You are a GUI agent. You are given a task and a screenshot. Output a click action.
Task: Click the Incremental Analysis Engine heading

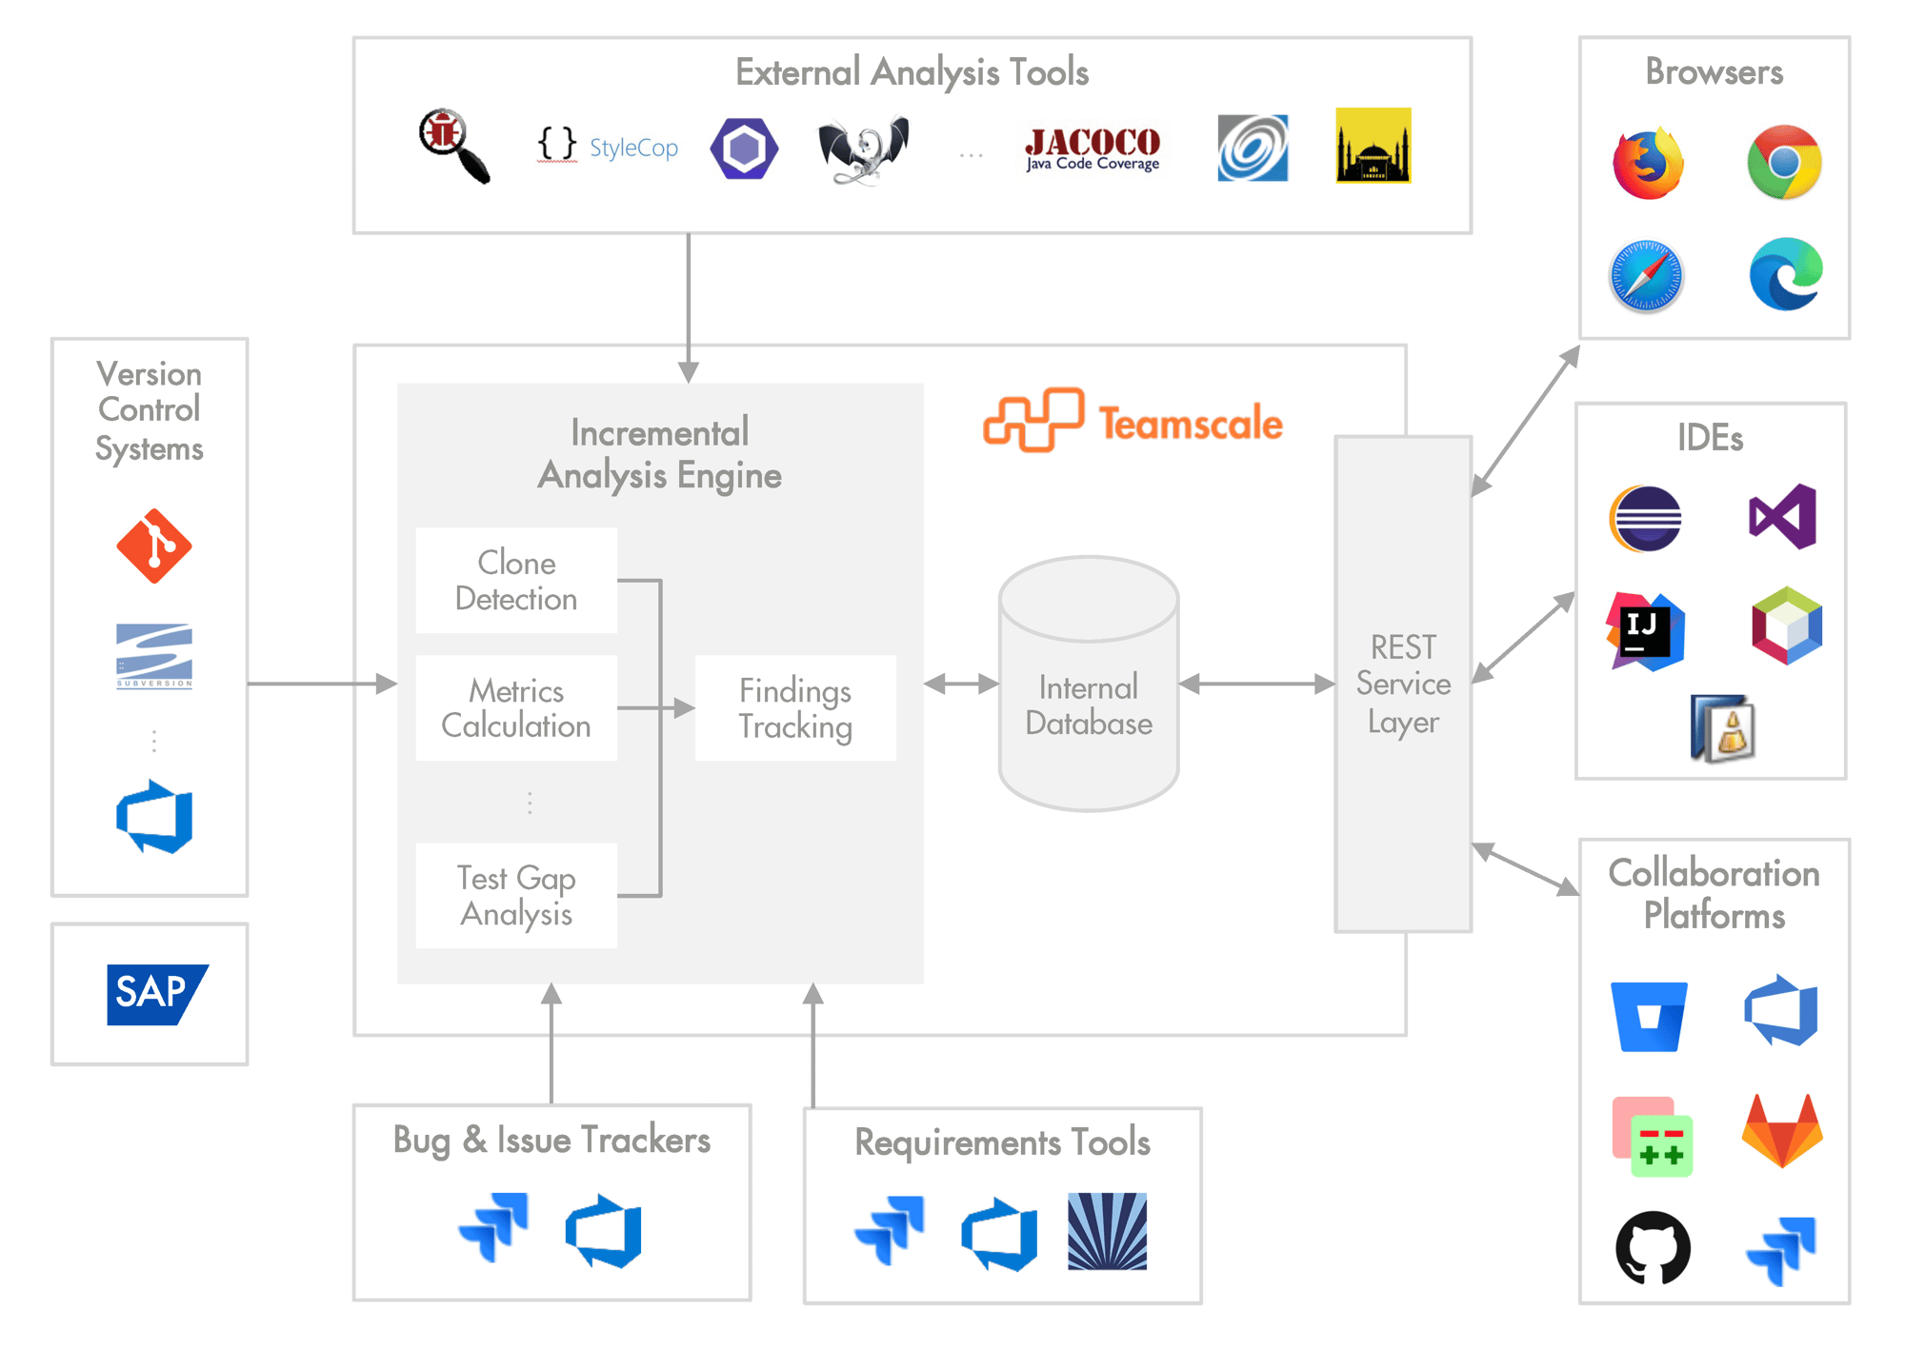660,454
